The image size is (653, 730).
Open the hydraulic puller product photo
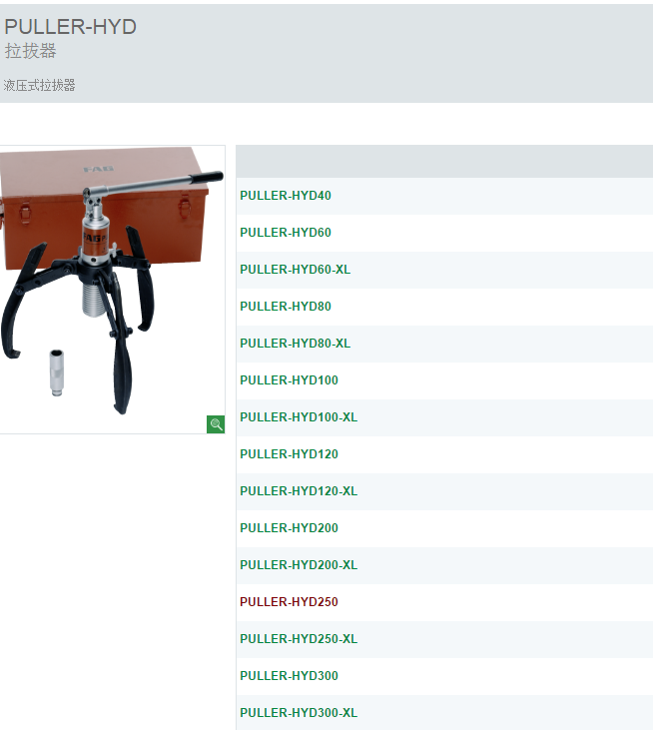112,290
